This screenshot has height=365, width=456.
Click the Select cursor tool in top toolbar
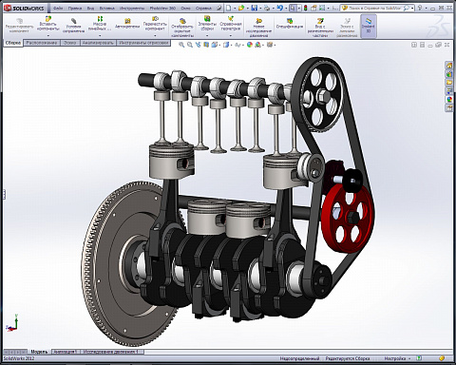tap(293, 8)
